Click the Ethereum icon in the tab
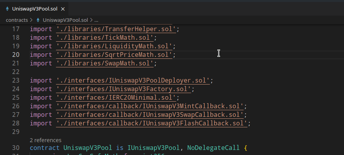This screenshot has width=344, height=155. [7, 9]
